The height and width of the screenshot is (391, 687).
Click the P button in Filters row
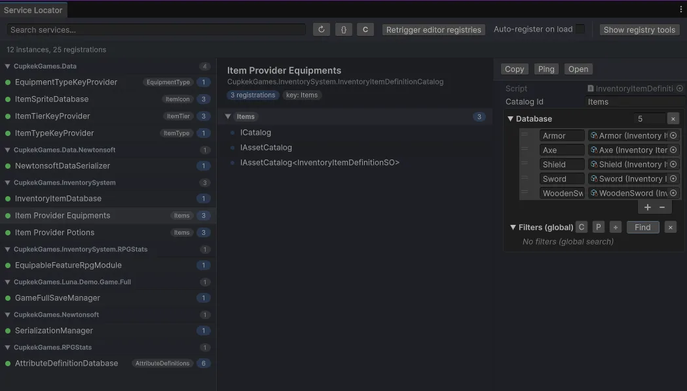598,227
